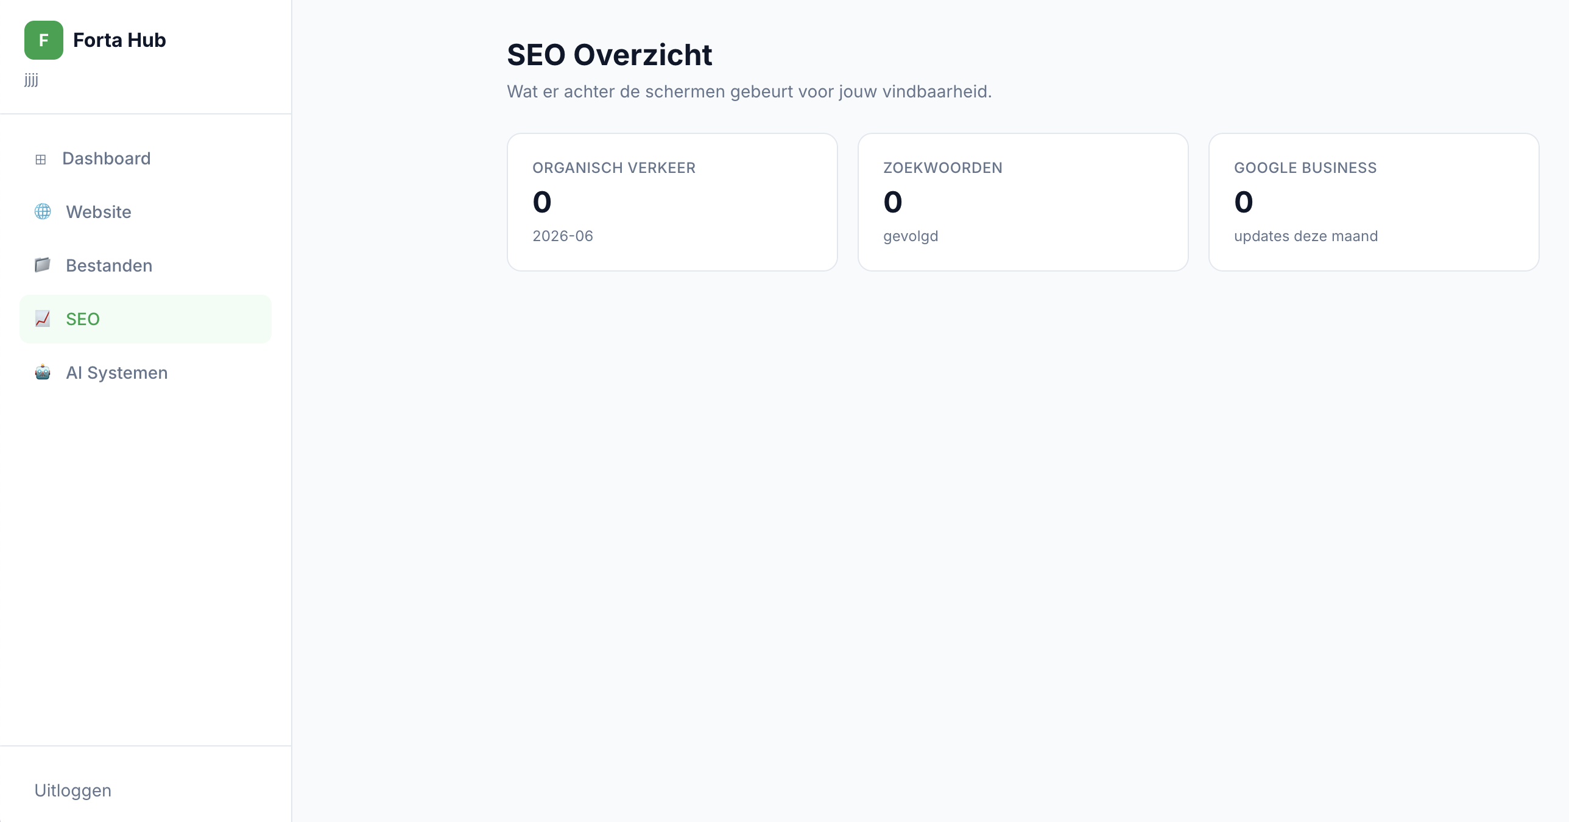Click the 'jjjj' account name label
Screen dimensions: 1569x822
click(32, 80)
